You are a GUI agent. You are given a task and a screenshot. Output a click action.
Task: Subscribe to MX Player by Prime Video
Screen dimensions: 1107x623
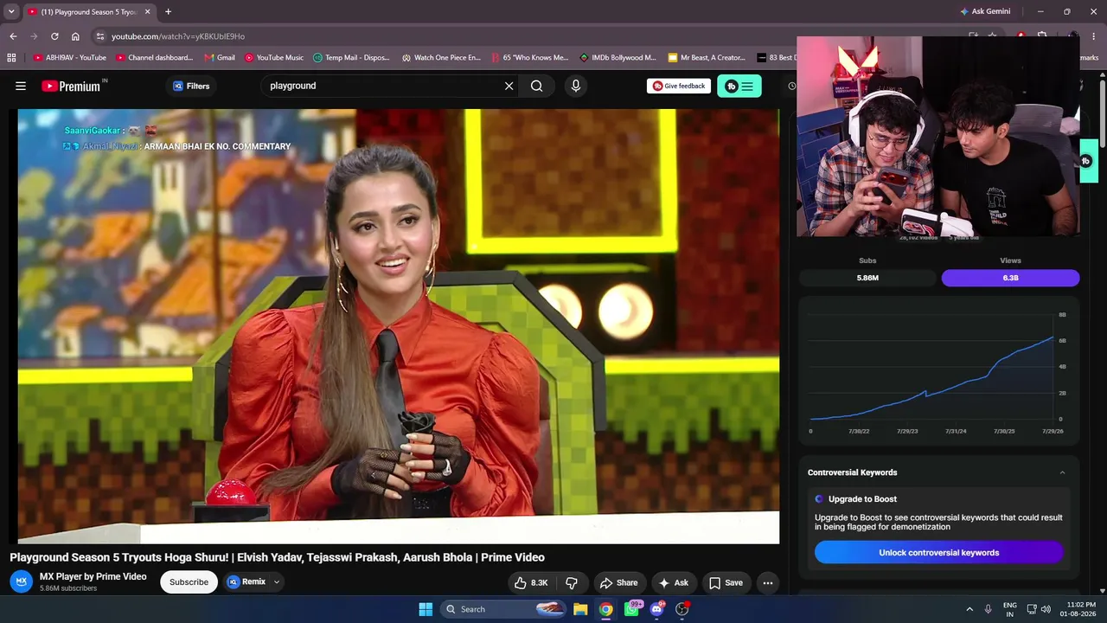tap(189, 581)
